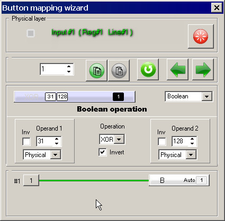The image size is (225, 221).
Task: Click the red button in Physical layer
Action: click(201, 36)
